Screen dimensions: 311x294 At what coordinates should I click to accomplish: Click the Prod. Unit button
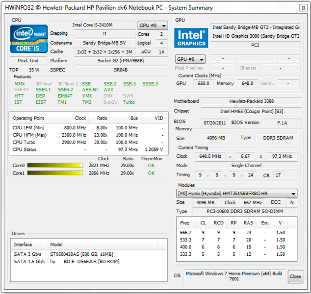[x=28, y=61]
